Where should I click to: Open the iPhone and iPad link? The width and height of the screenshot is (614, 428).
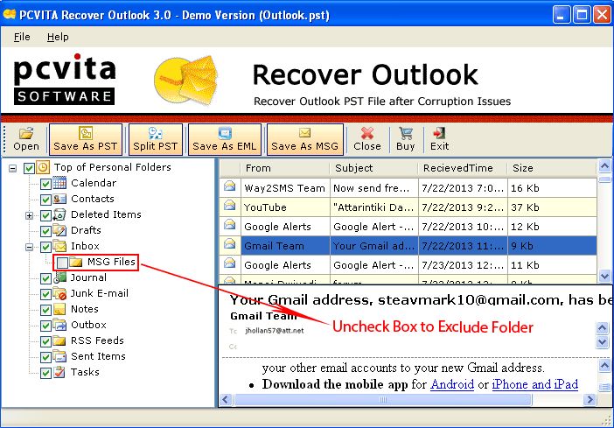tap(535, 384)
